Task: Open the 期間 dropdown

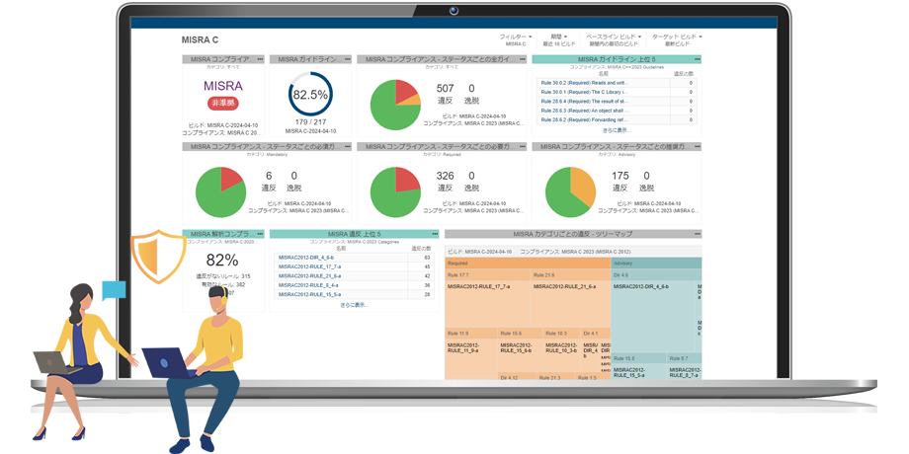Action: tap(559, 39)
